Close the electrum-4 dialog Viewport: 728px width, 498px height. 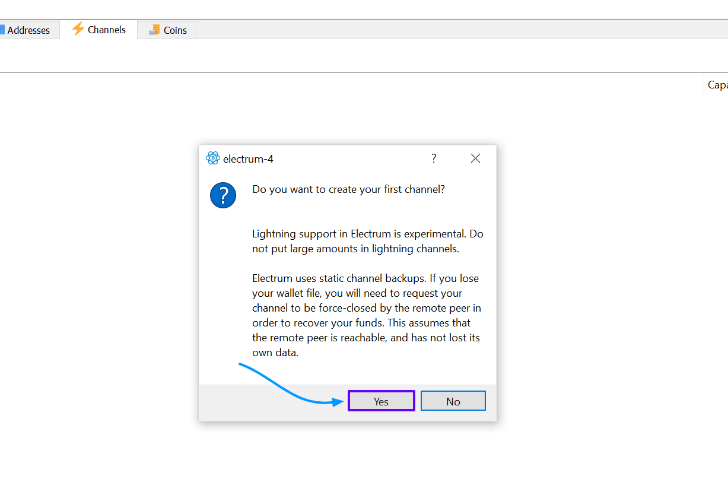point(475,158)
